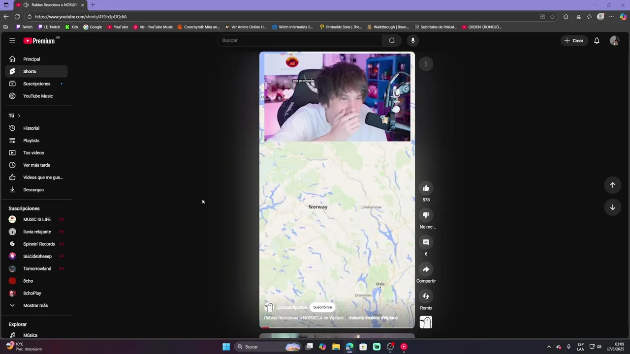Click Suscribirse on the Short
This screenshot has height=354, width=630.
click(322, 307)
